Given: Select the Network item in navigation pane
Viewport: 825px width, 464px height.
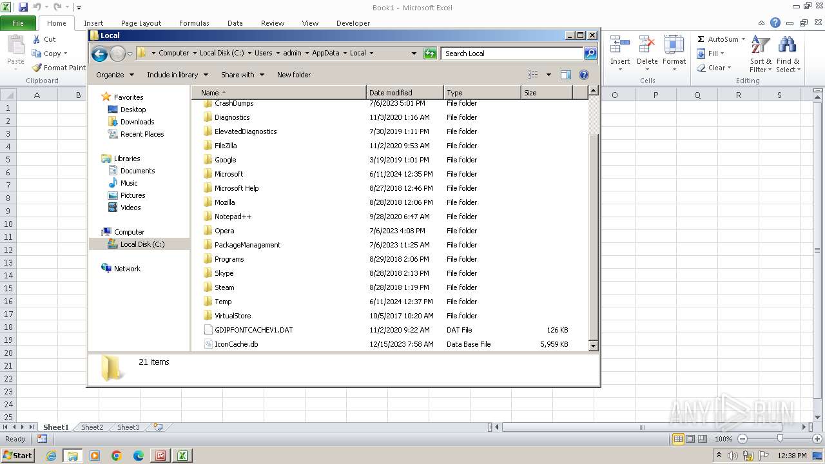Looking at the screenshot, I should (x=127, y=269).
